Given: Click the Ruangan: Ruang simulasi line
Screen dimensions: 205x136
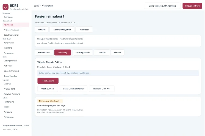Looking at the screenshot, I should click(x=60, y=39).
